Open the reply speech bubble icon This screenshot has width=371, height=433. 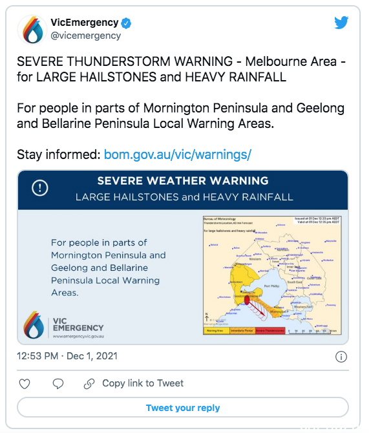coord(58,384)
